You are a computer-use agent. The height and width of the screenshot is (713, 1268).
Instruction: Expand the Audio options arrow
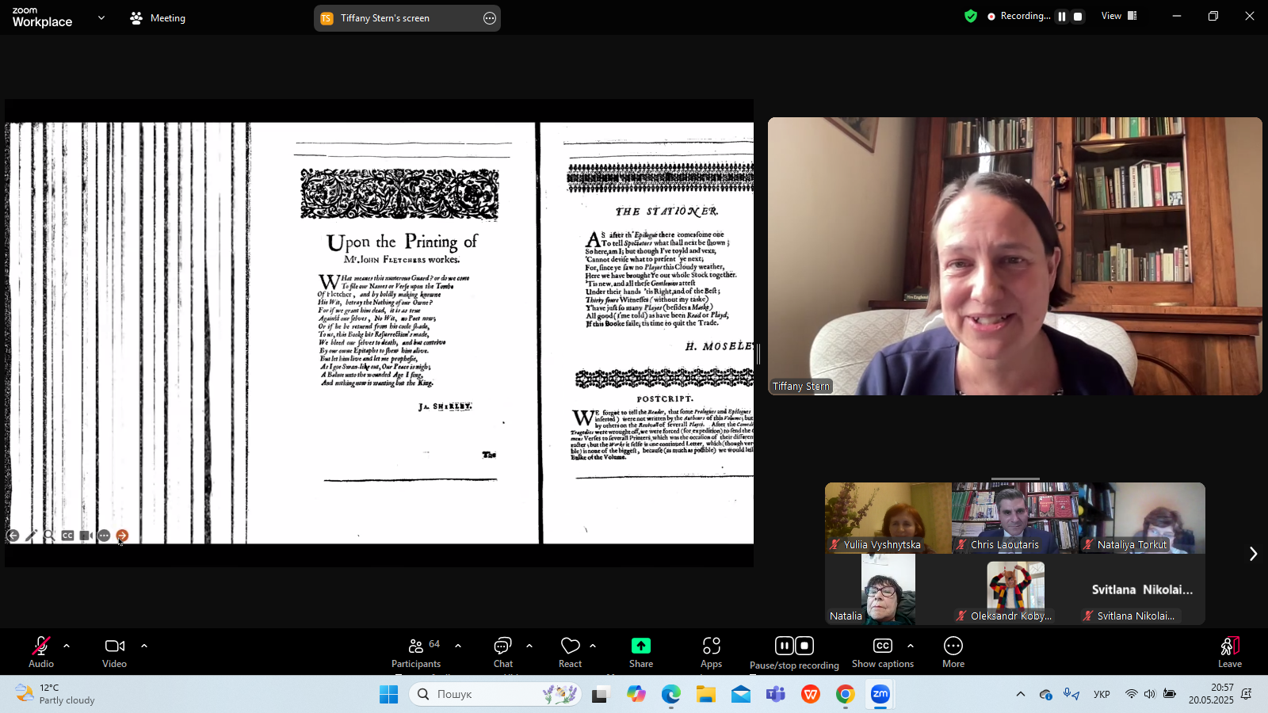click(67, 646)
